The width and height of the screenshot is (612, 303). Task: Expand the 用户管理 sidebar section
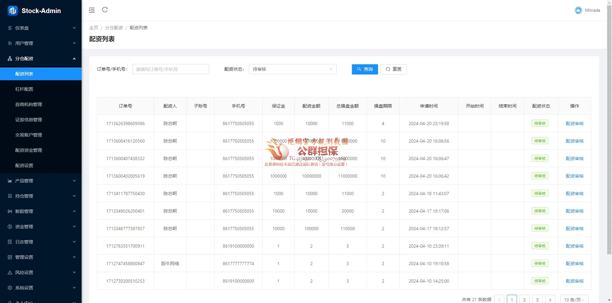click(41, 43)
